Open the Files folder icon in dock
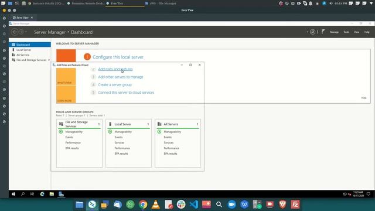Viewport: 375px width, 211px height. tap(80, 205)
